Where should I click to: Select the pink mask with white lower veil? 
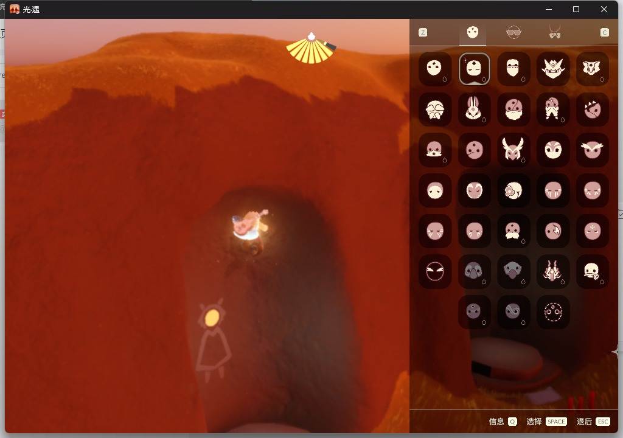tap(434, 150)
